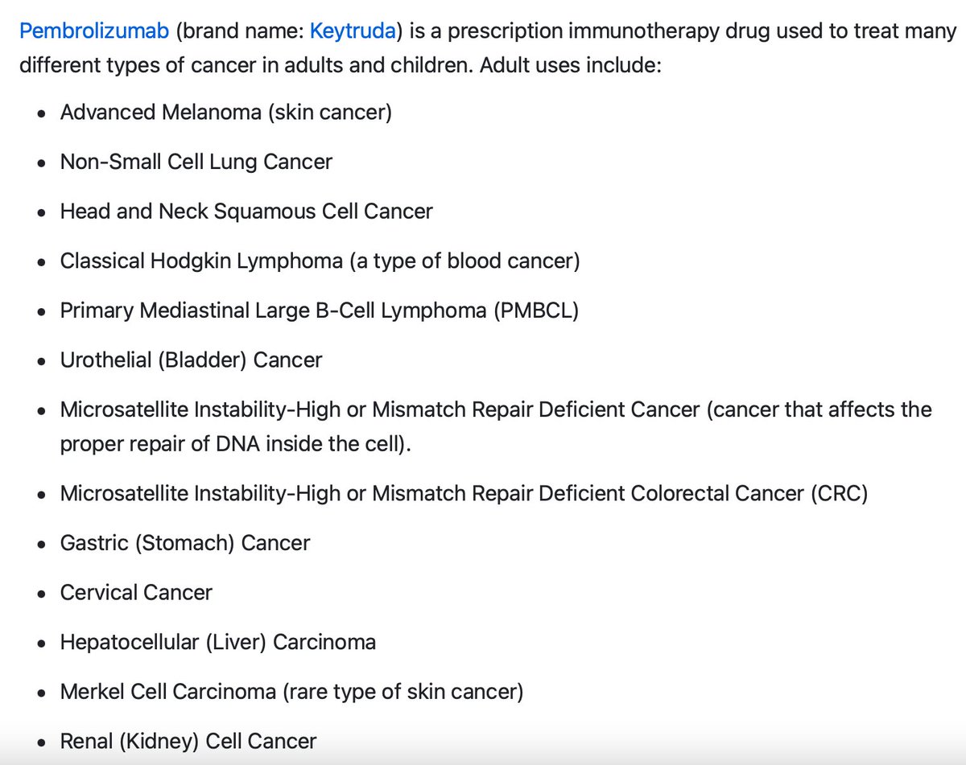Click the Gastric (Stomach) Cancer item

[184, 543]
